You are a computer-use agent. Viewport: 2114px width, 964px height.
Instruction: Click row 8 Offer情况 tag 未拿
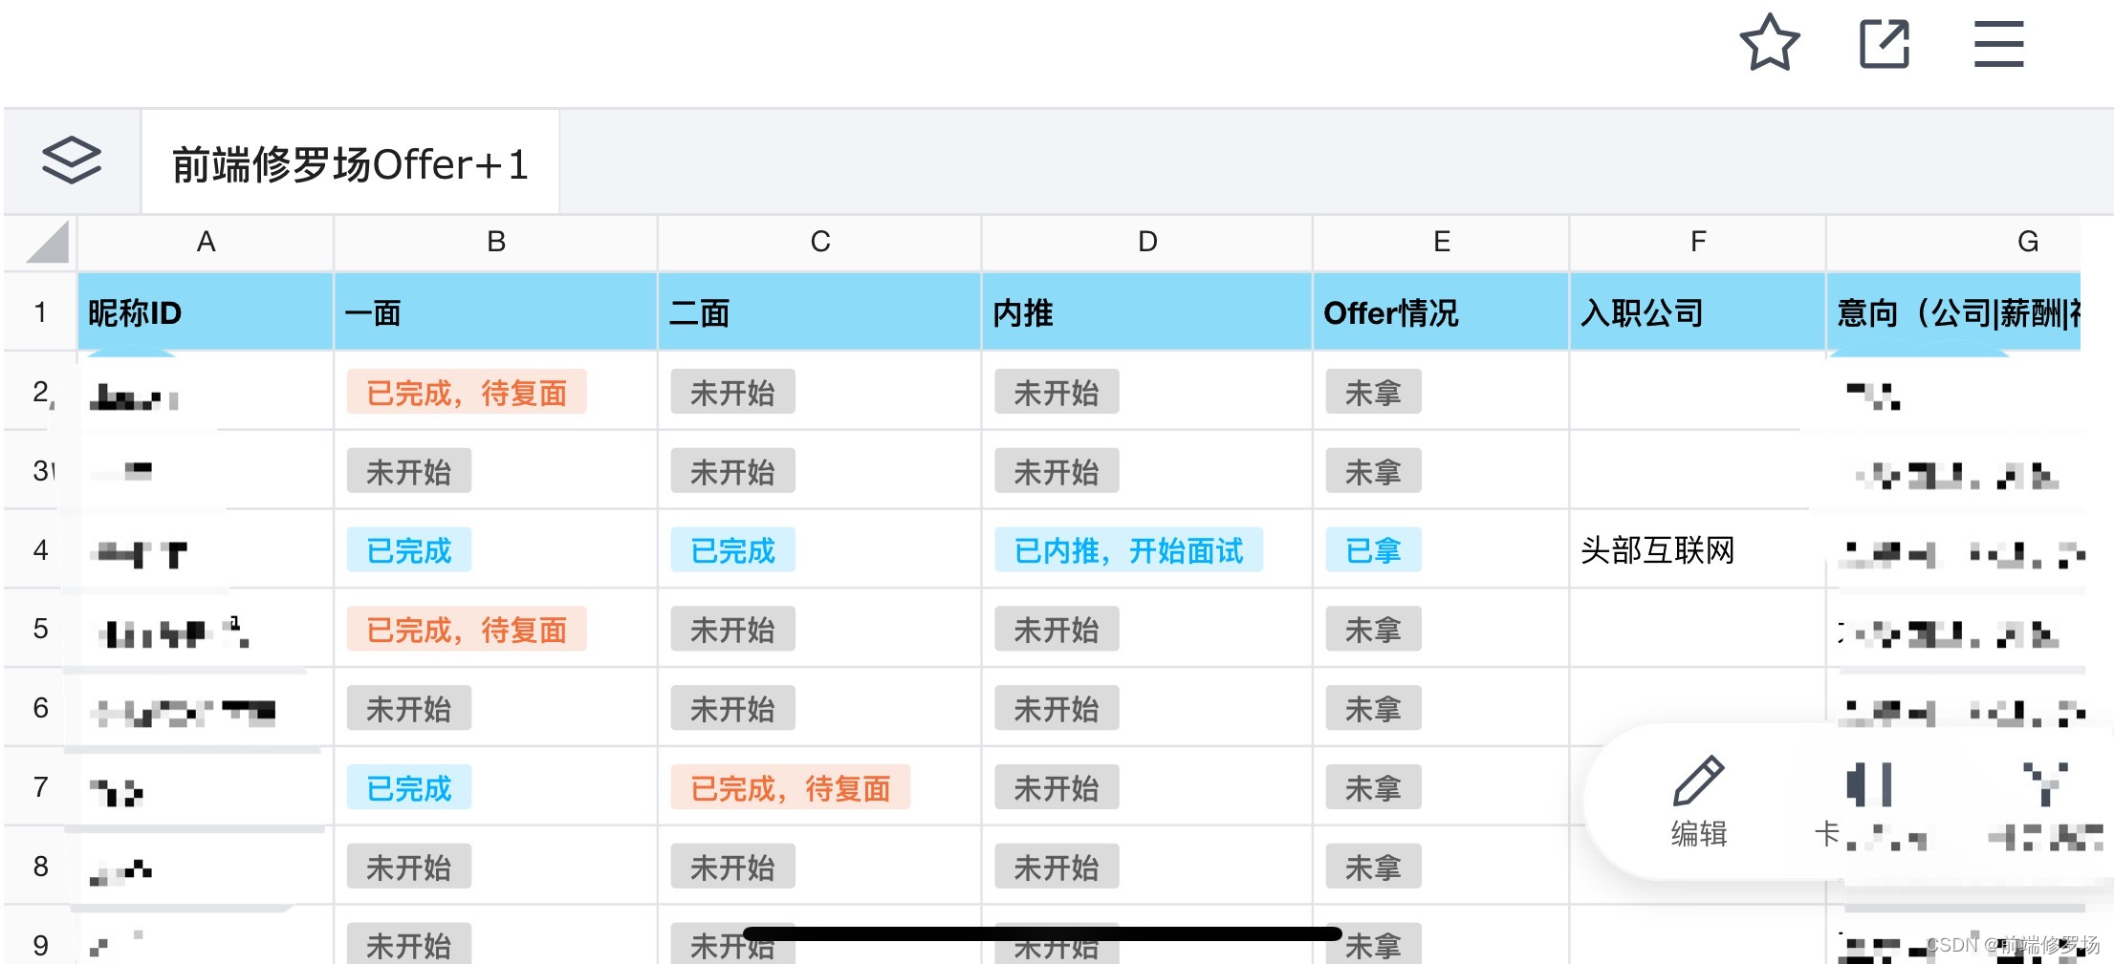[1373, 868]
